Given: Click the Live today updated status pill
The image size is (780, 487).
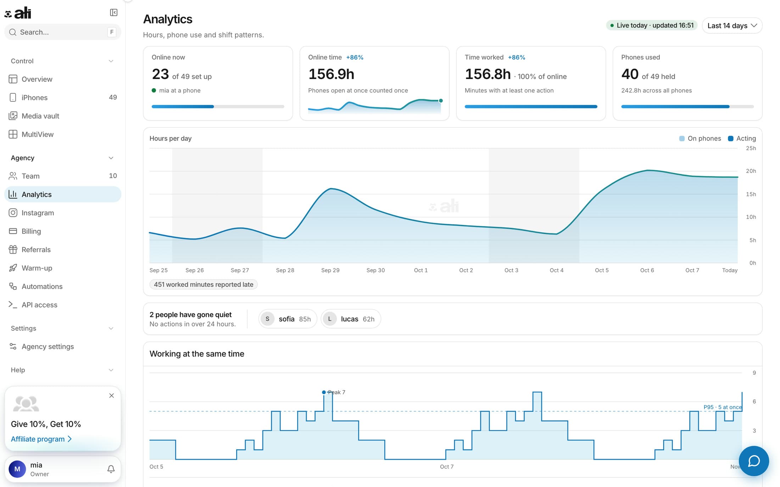Looking at the screenshot, I should coord(652,26).
